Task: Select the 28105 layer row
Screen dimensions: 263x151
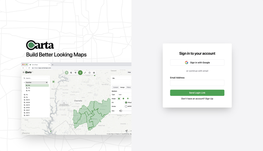Action: point(36,108)
